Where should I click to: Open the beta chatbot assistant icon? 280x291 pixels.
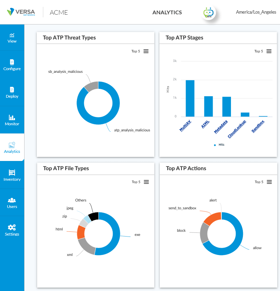[208, 13]
